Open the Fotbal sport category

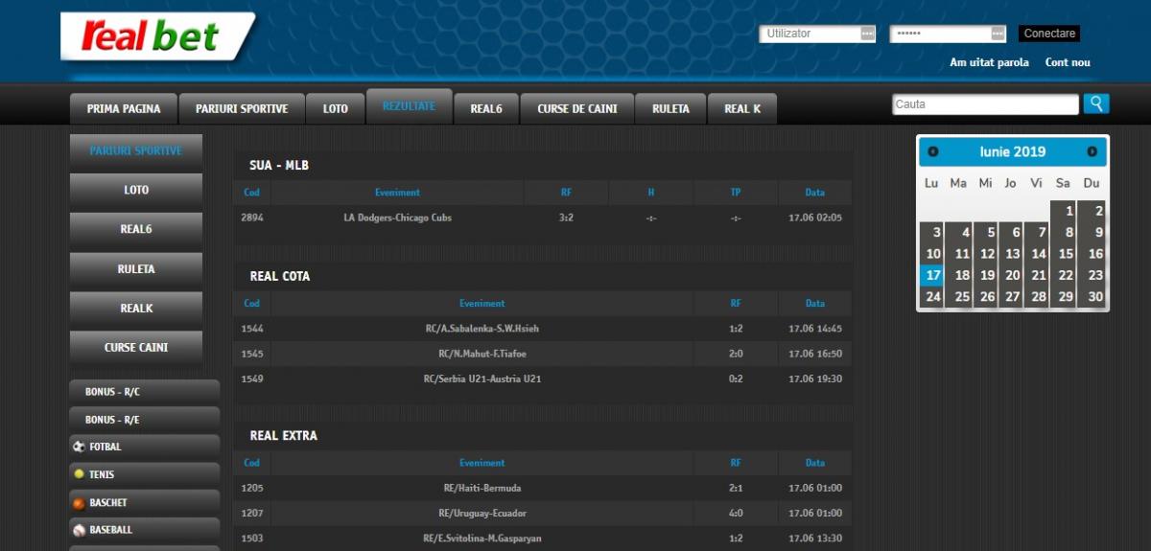(x=145, y=447)
